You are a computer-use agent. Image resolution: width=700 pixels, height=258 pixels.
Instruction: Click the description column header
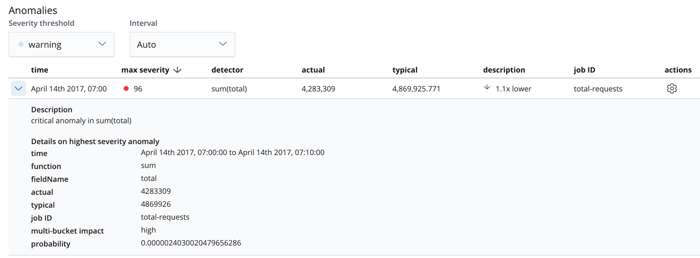pos(504,70)
